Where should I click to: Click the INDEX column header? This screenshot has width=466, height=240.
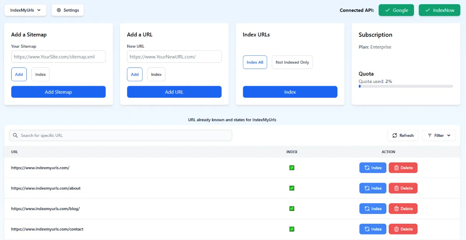tap(292, 152)
